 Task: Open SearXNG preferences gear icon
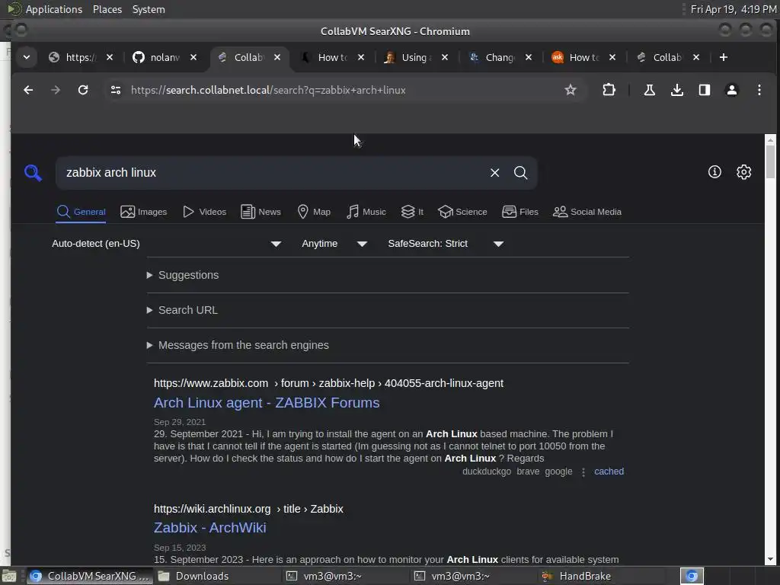coord(743,172)
